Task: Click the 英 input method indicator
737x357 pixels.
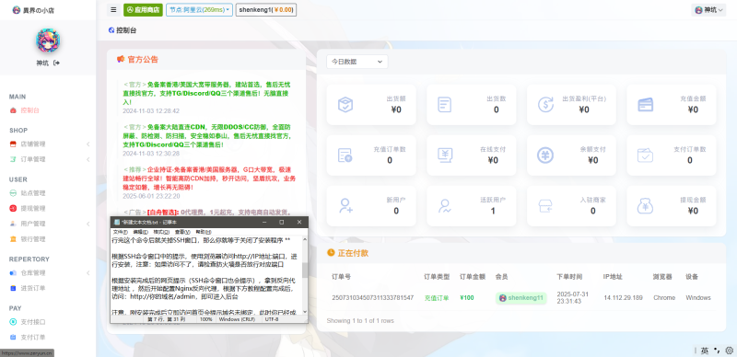Action: coord(705,351)
